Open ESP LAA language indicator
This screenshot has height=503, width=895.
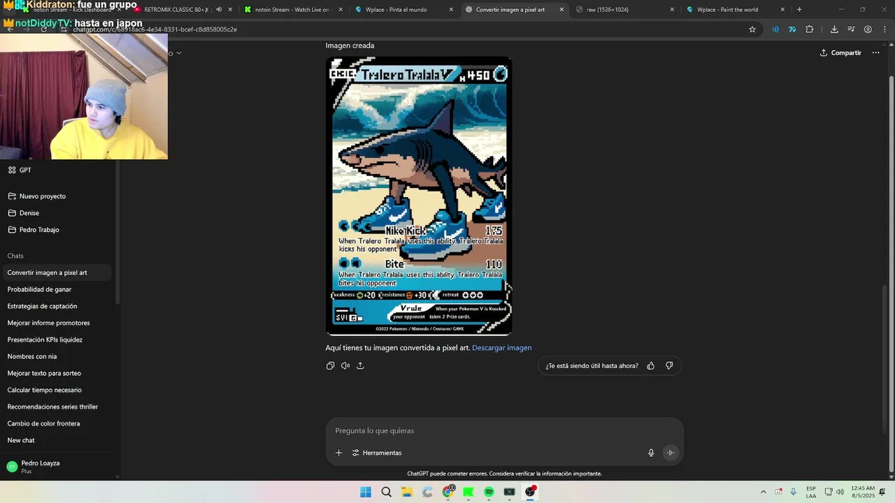click(x=811, y=492)
